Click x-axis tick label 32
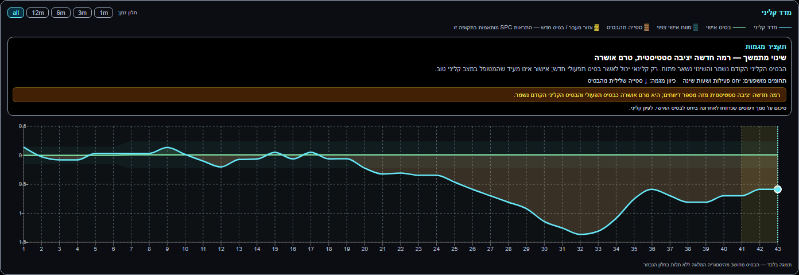Viewport: 799px width, 275px height. (580, 249)
